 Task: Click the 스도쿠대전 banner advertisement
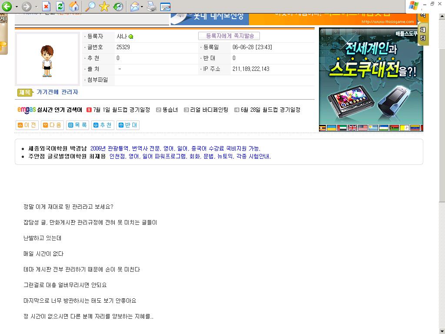click(371, 80)
